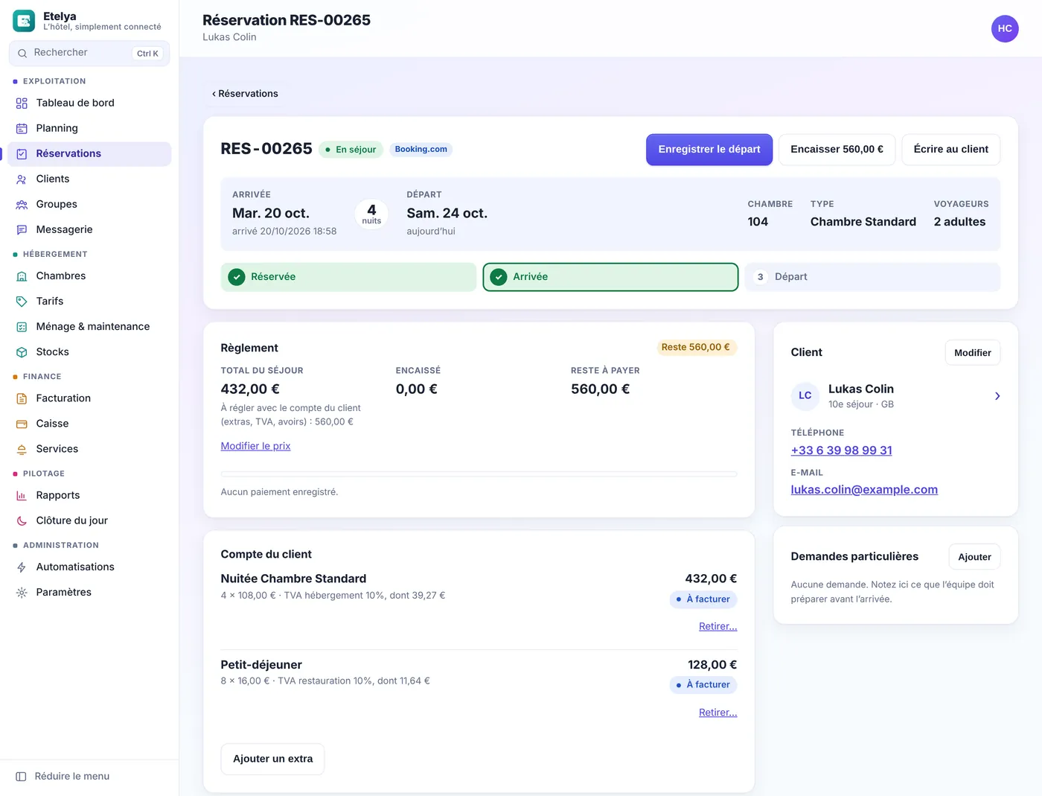Click the Services bell icon
This screenshot has height=796, width=1042.
(x=22, y=450)
